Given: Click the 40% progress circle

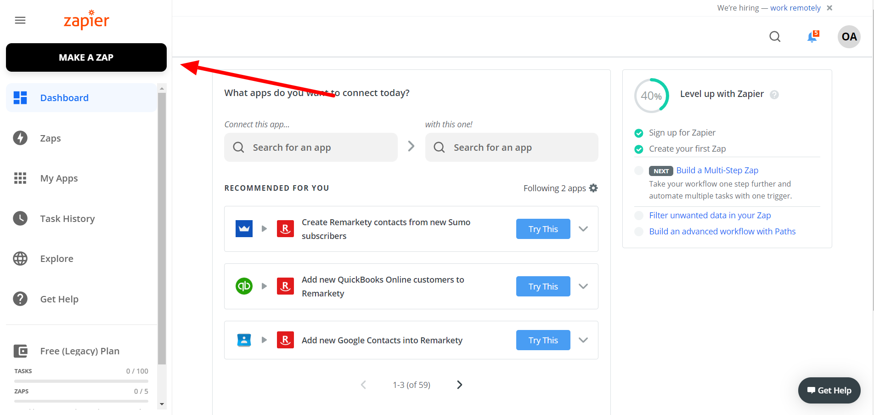Looking at the screenshot, I should click(x=652, y=96).
